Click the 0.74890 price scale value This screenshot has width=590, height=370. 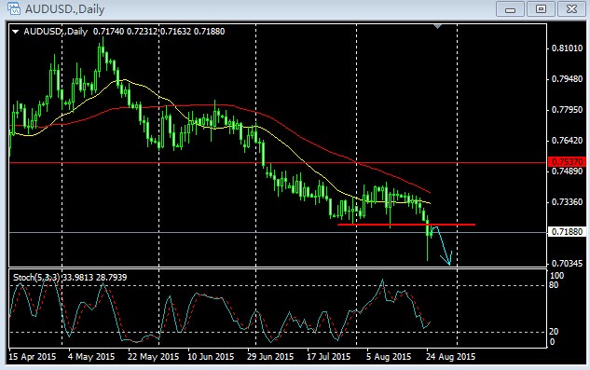567,171
